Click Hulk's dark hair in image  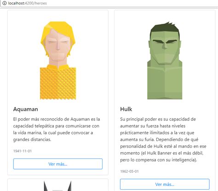165,30
